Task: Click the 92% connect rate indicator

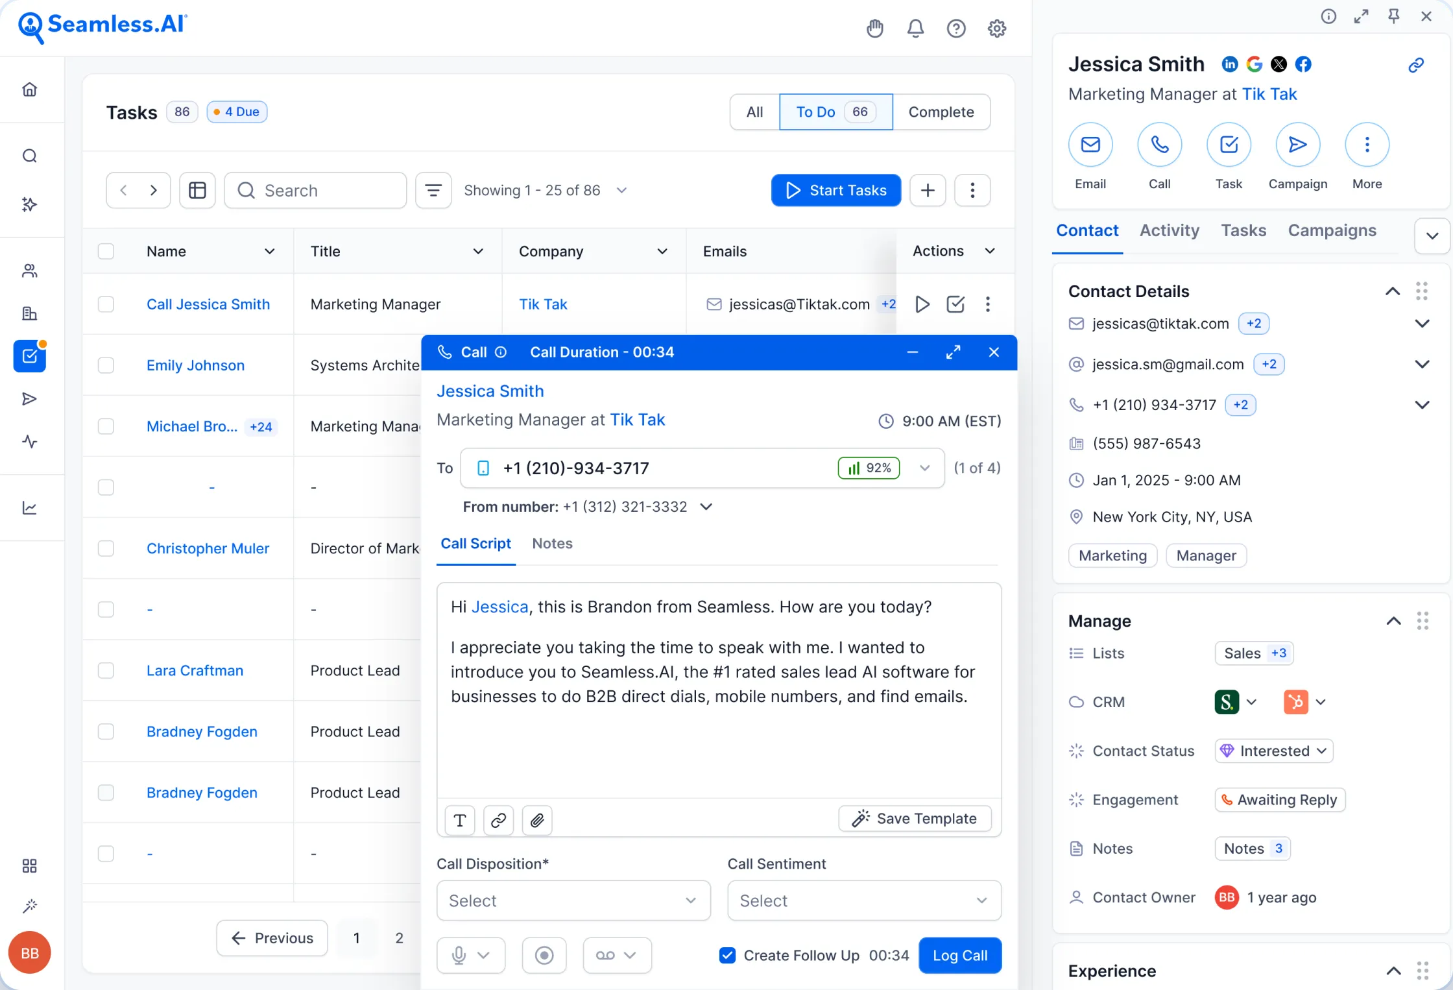Action: click(869, 467)
